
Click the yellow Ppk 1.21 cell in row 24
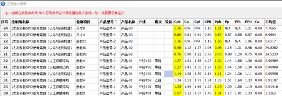219,28
